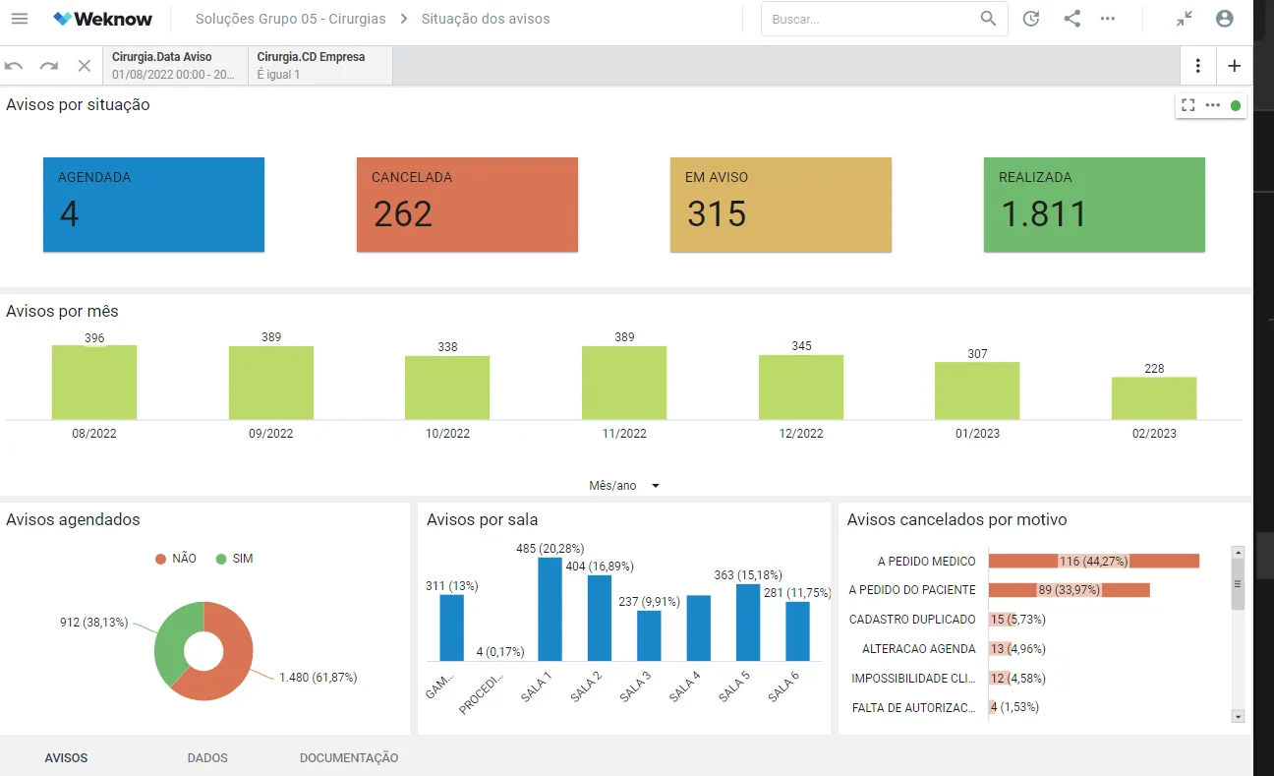The height and width of the screenshot is (776, 1274).
Task: Click the 12/2022 bar
Action: [801, 388]
